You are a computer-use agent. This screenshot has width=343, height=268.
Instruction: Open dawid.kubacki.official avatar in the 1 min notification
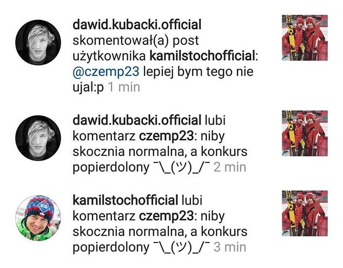tap(38, 42)
